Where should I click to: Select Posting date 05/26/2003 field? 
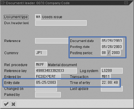click(x=112, y=47)
